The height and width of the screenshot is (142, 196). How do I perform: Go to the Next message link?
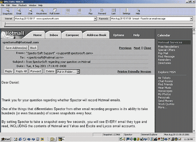click(137, 48)
